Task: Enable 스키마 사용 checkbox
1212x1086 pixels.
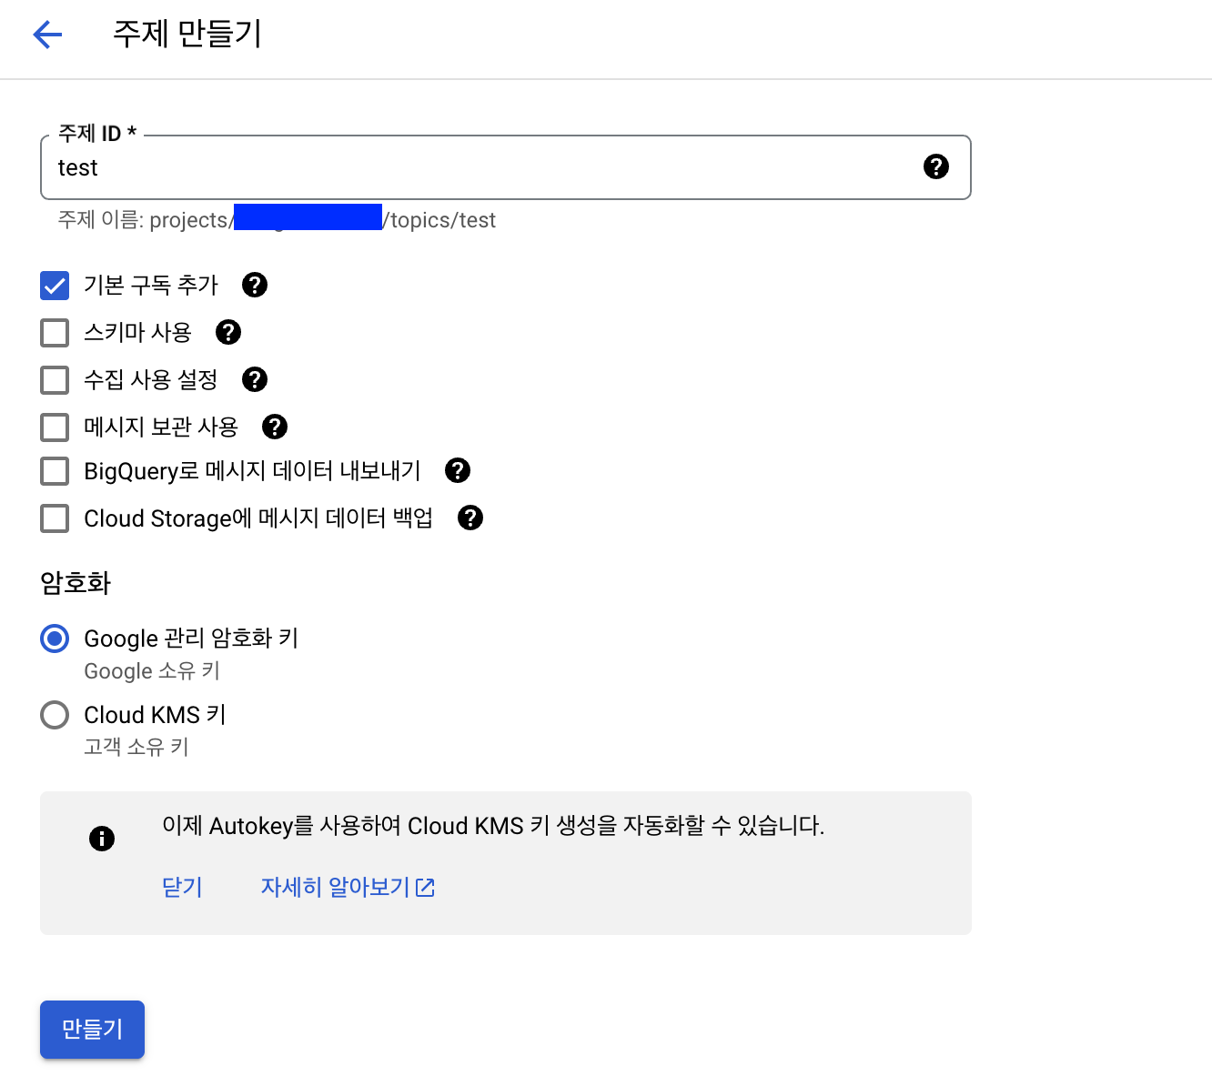Action: [55, 333]
